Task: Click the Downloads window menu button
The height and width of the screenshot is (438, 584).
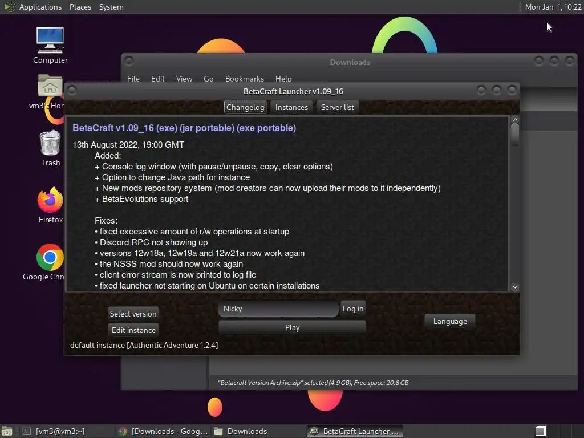Action: pyautogui.click(x=129, y=61)
